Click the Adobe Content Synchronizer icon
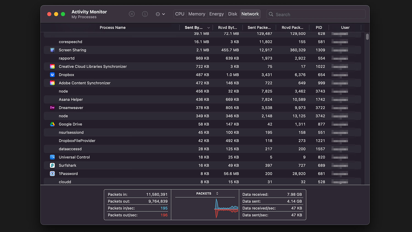Image resolution: width=412 pixels, height=232 pixels. pos(52,83)
